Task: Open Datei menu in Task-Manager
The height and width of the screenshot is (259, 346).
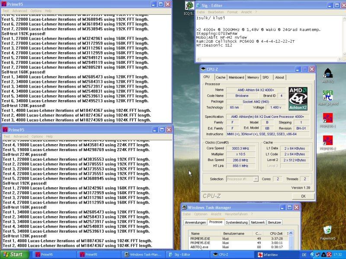Action: 187,214
